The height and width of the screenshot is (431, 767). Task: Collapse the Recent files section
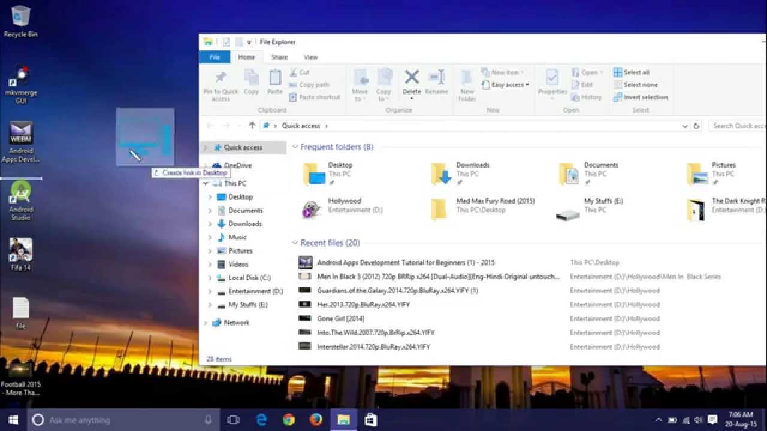coord(294,242)
